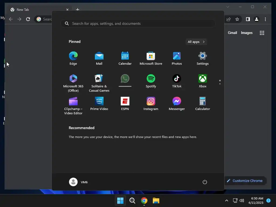
Task: Open Images link in Chrome
Action: point(247,33)
